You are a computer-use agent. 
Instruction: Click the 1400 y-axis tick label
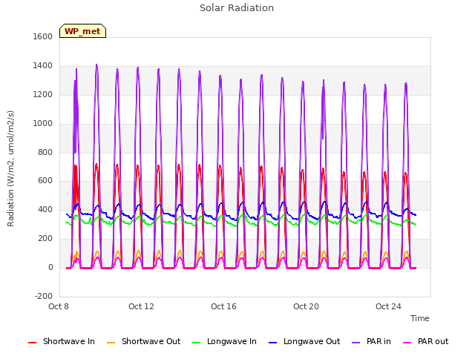pyautogui.click(x=43, y=66)
